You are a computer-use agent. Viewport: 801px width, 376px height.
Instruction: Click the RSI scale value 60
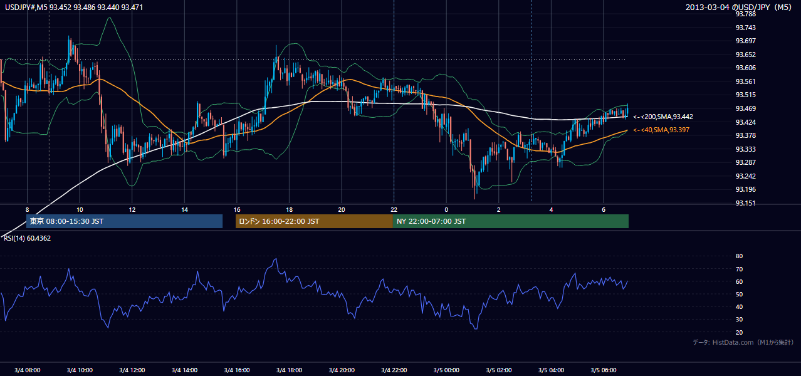tap(739, 281)
